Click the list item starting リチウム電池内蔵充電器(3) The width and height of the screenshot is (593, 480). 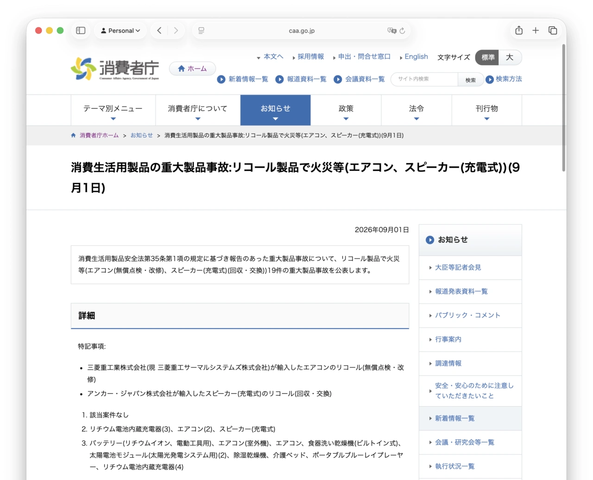tap(183, 429)
